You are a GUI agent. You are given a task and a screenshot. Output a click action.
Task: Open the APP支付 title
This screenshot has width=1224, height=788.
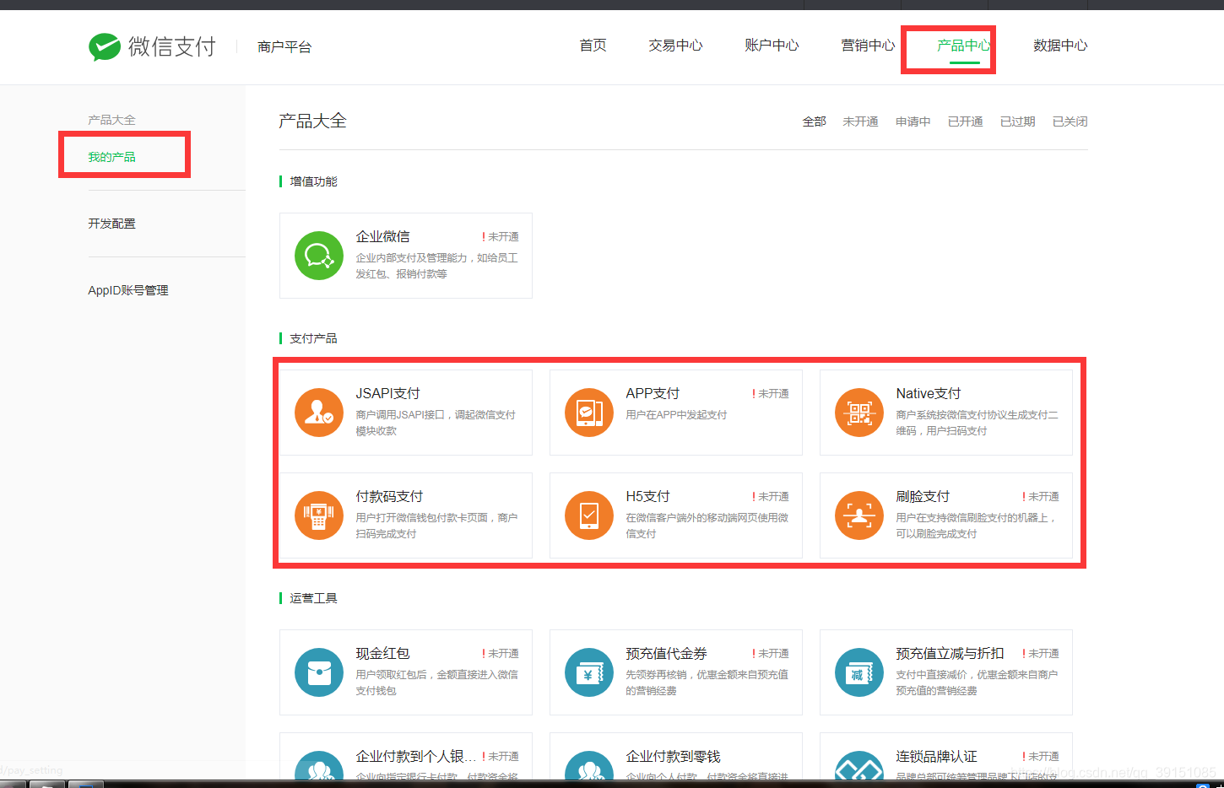coord(653,393)
